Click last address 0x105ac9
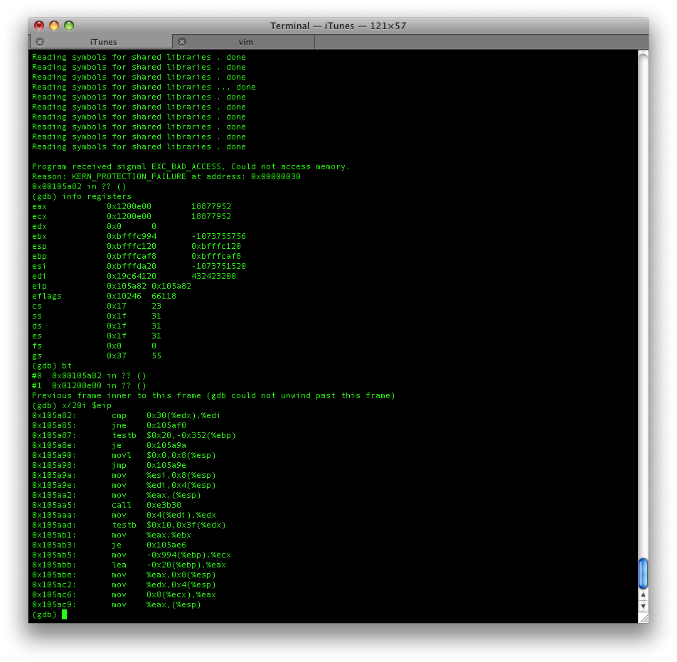Screen dimensions: 677x662 pyautogui.click(x=54, y=604)
